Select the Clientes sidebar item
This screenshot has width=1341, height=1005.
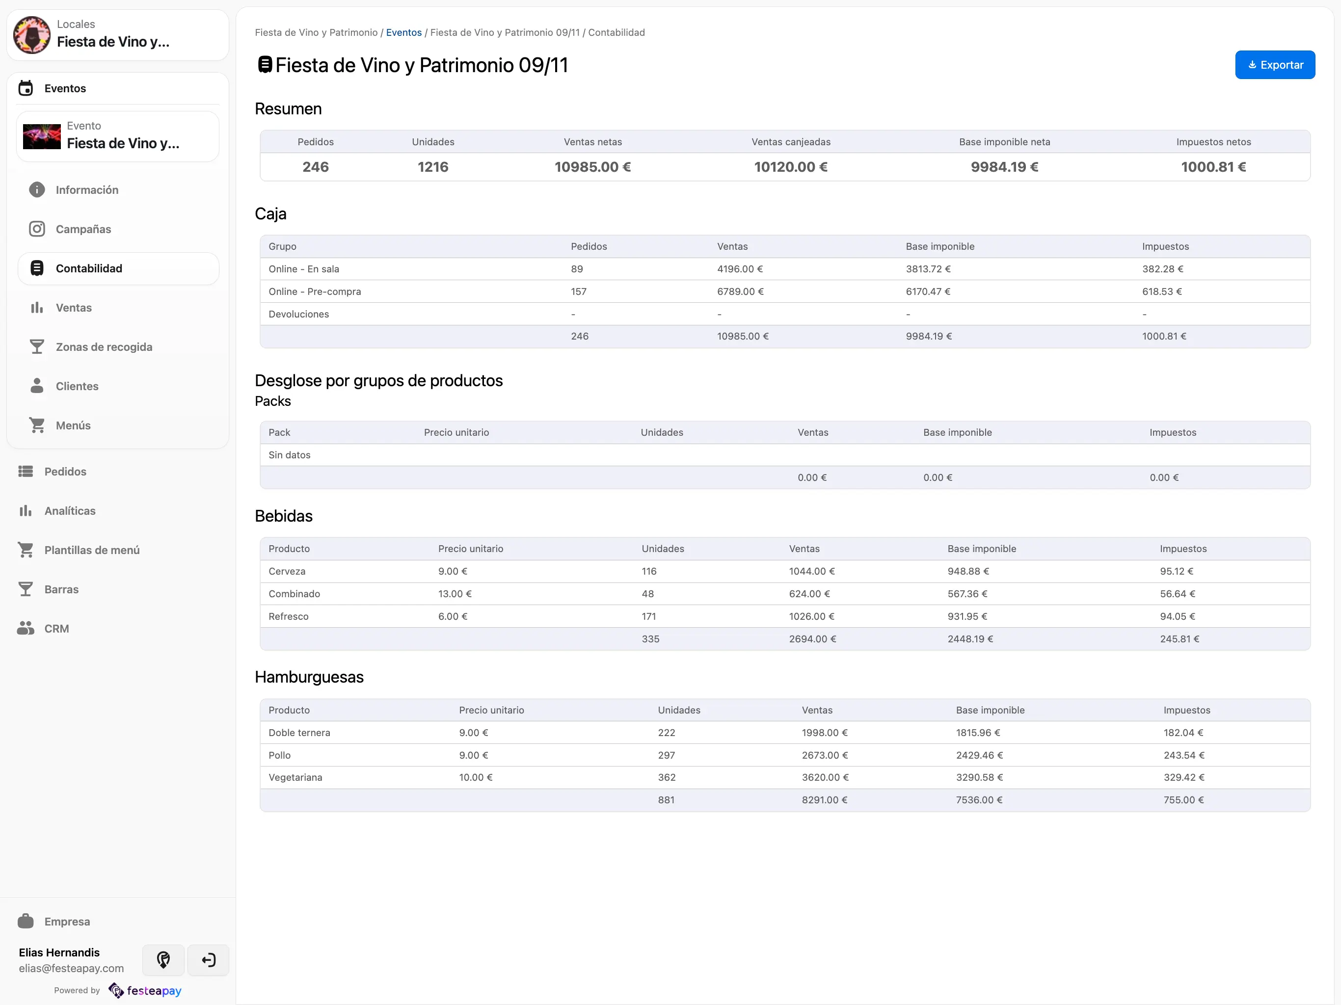[x=77, y=386]
